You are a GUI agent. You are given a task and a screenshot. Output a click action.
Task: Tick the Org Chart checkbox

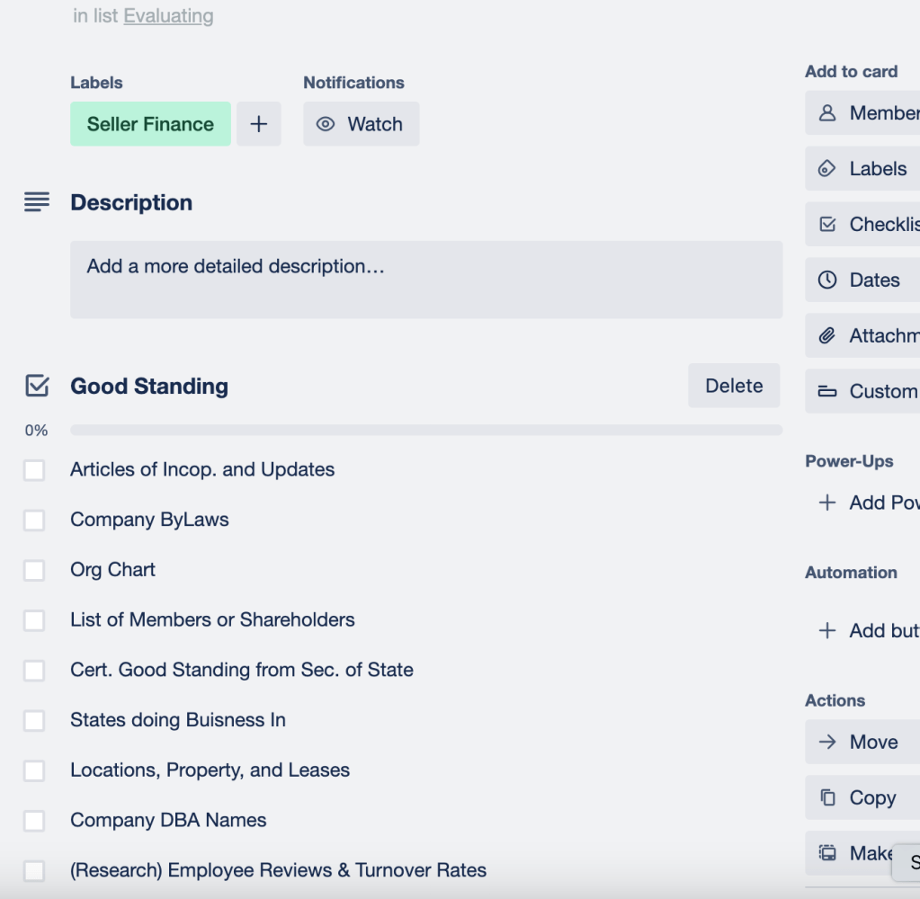point(34,571)
